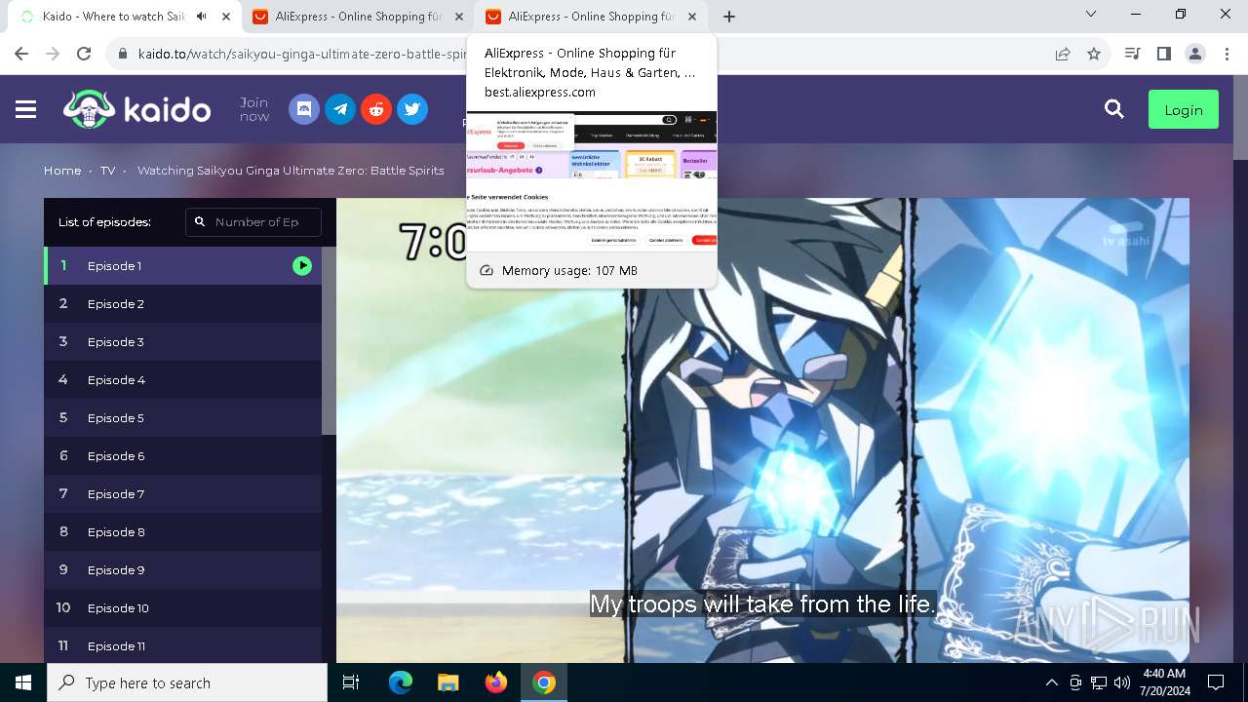Viewport: 1248px width, 702px height.
Task: Go back in browser history
Action: point(21,54)
